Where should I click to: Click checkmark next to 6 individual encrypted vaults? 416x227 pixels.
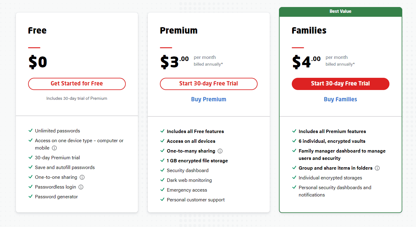(x=294, y=141)
